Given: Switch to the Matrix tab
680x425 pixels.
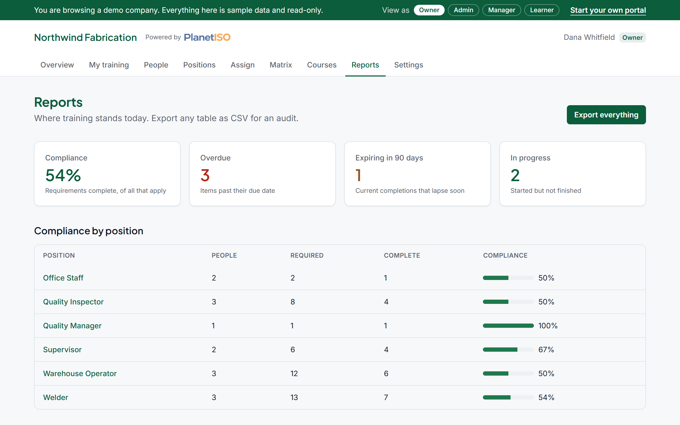Looking at the screenshot, I should coord(281,65).
